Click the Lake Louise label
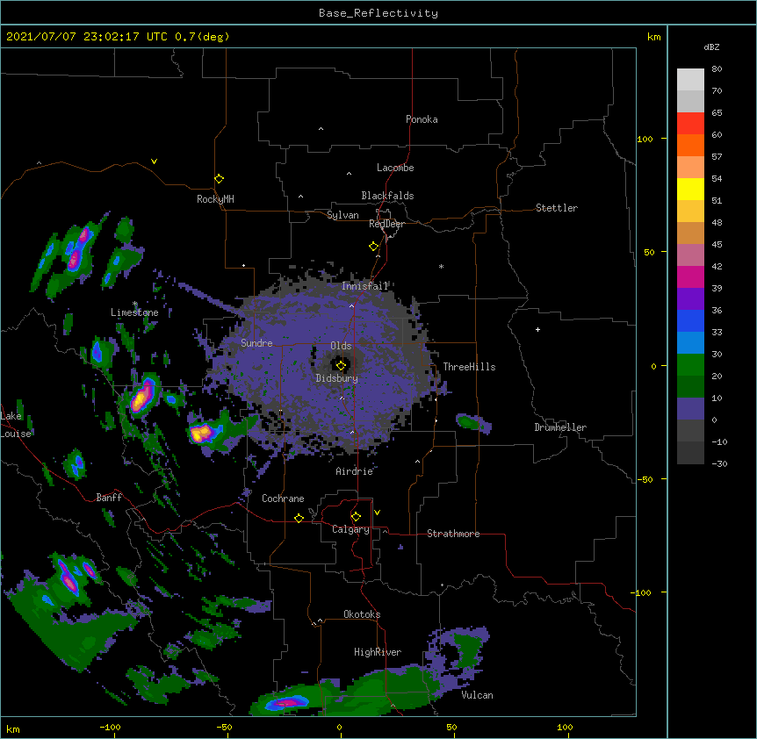Viewport: 757px width, 739px height. (16, 425)
